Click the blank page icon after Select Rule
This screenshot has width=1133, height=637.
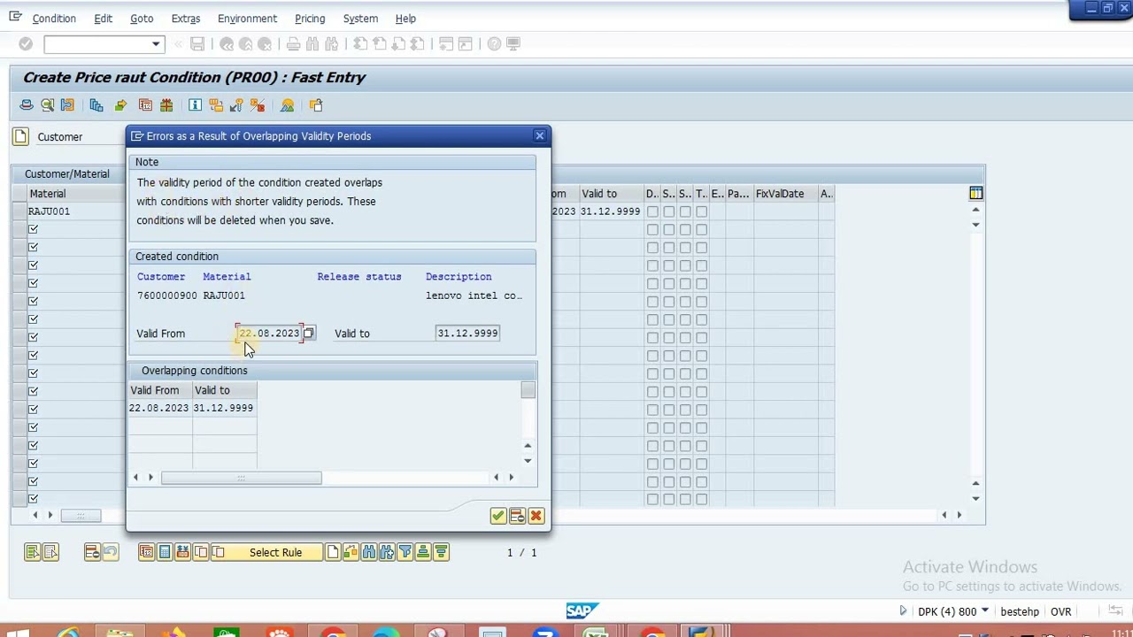click(333, 552)
